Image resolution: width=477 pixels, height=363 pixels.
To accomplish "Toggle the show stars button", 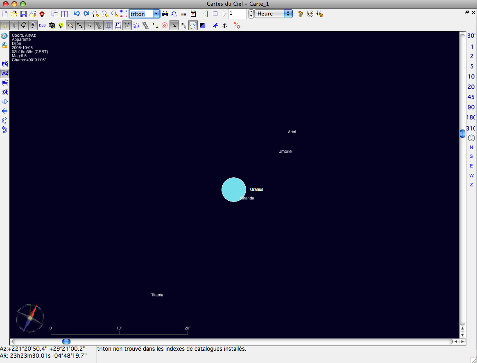I will point(5,25).
